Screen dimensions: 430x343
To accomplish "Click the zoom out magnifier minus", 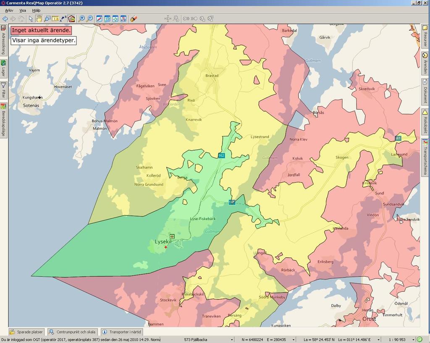I will [90, 18].
